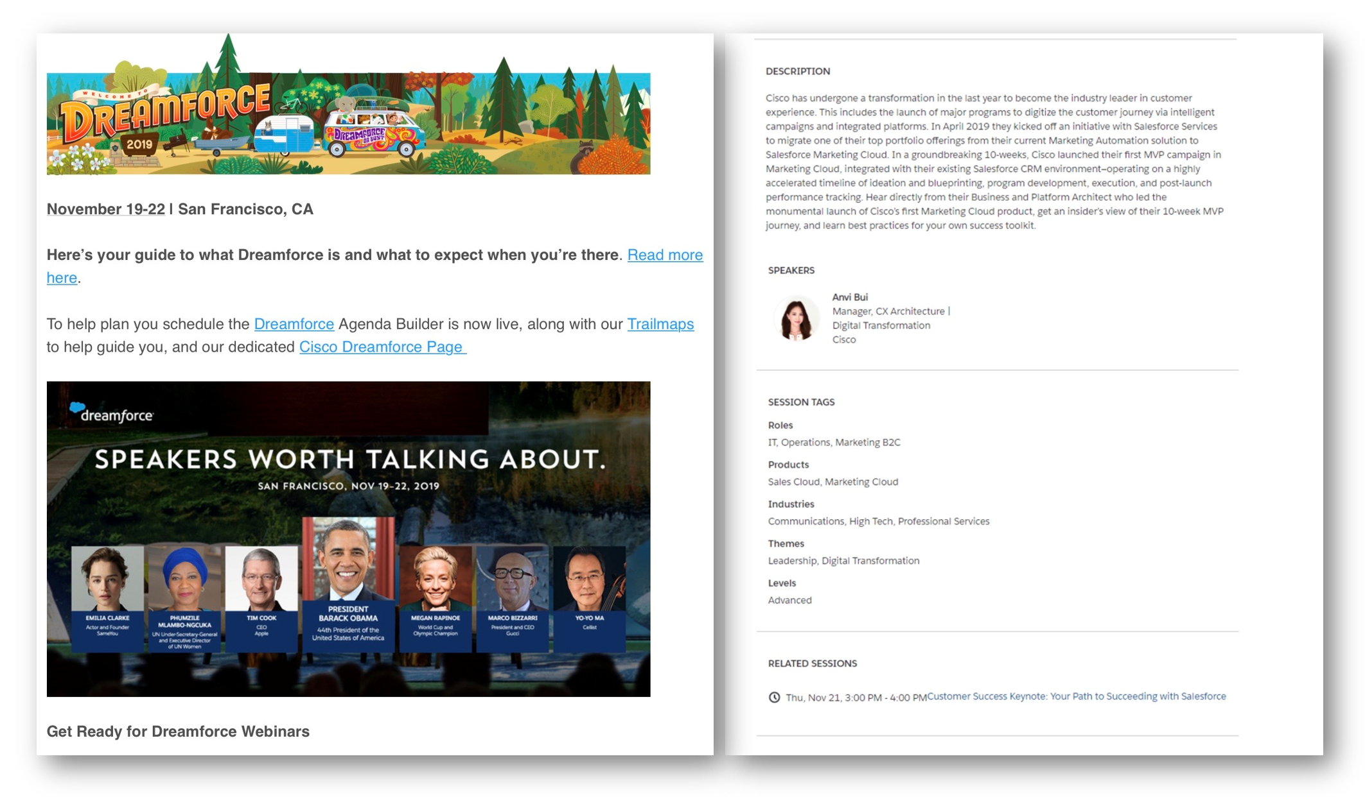Screen dimensions: 1365x797
Task: Select the 'Communications, High Tech, Professional Services' industries value
Action: pyautogui.click(x=879, y=521)
